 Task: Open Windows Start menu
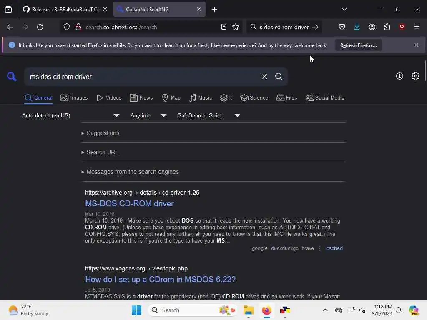[x=136, y=310]
